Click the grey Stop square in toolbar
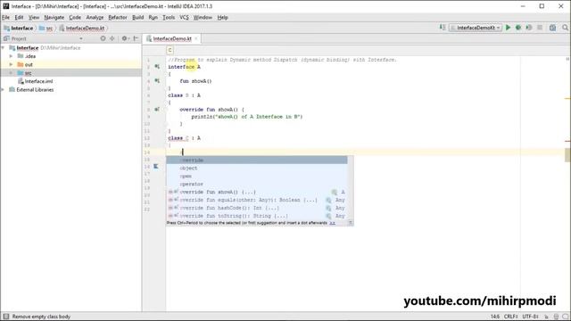The height and width of the screenshot is (321, 571). (x=540, y=28)
